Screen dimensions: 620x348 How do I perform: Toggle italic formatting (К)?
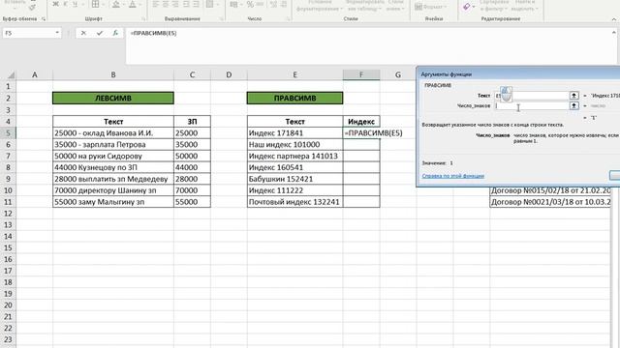(65, 4)
